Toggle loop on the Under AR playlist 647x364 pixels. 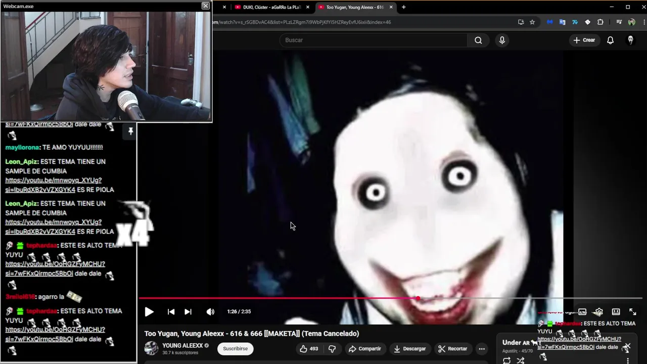[506, 360]
